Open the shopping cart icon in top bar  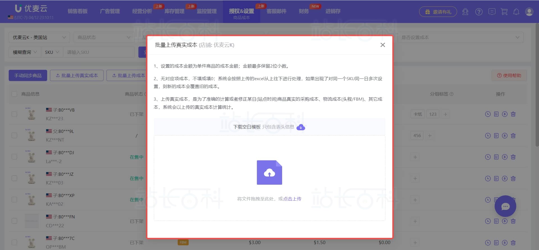click(x=504, y=12)
